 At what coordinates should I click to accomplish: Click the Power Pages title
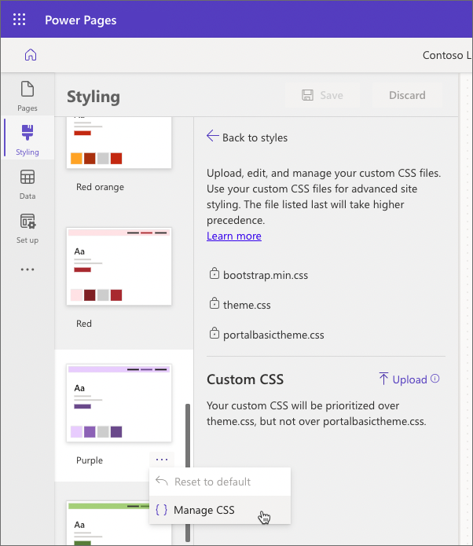pos(81,20)
